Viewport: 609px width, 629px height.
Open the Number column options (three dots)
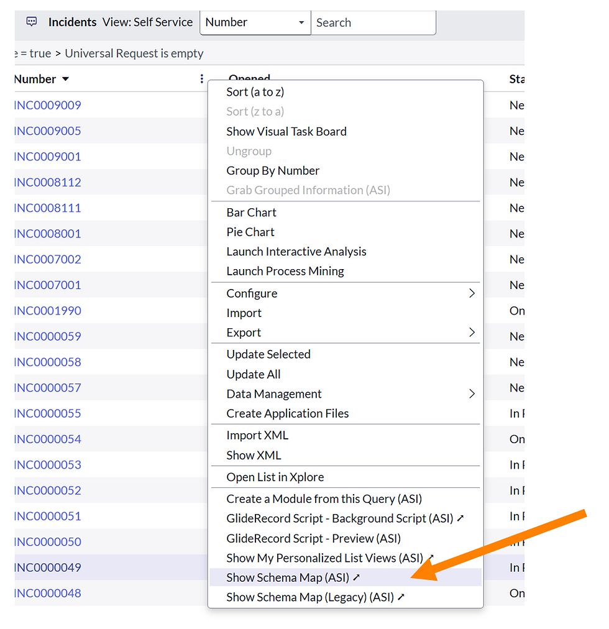202,79
